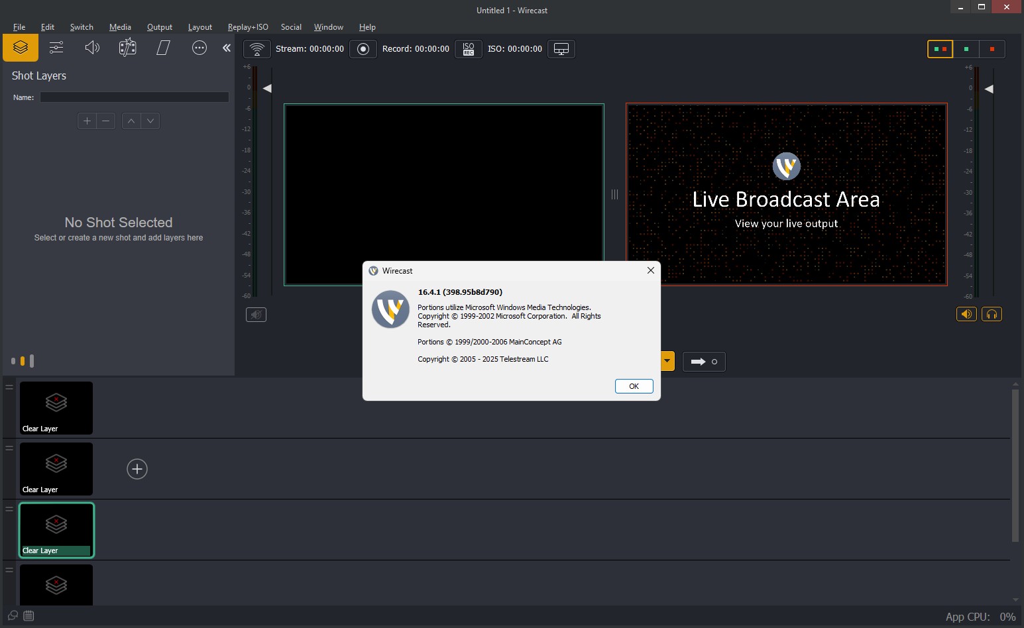This screenshot has width=1024, height=628.
Task: Expand the yellow transition dropdown arrow
Action: click(667, 362)
